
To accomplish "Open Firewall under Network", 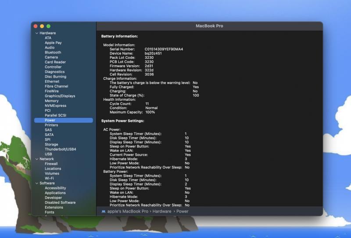I will 51,164.
